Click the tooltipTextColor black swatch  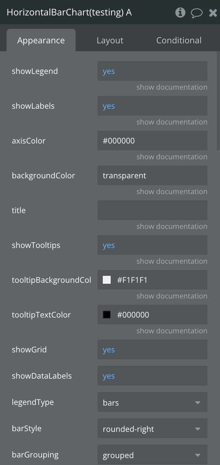[x=107, y=315]
